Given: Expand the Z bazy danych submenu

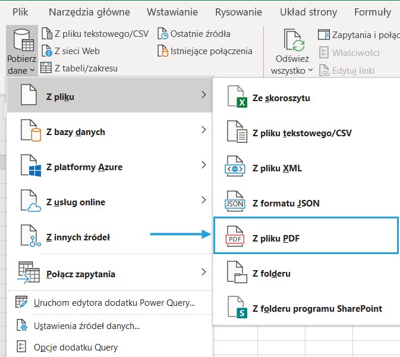Looking at the screenshot, I should coord(203,130).
